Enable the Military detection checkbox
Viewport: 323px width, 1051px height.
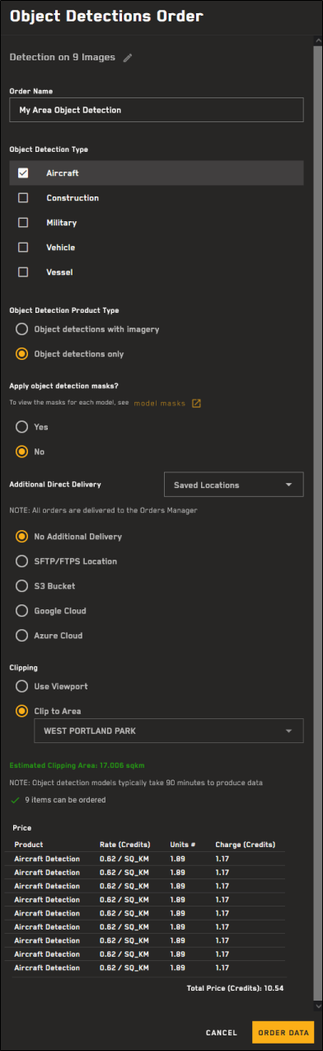click(x=23, y=223)
